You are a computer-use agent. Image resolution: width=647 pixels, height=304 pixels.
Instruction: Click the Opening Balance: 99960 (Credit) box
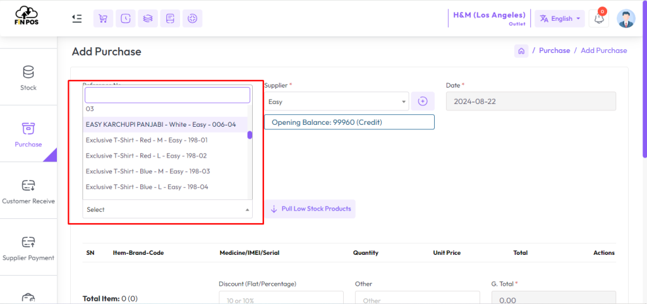[x=349, y=122]
